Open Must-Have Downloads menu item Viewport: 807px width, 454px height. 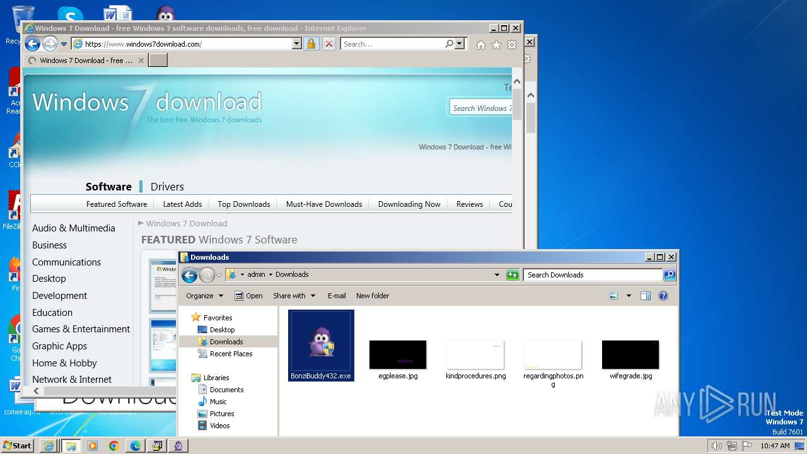(324, 204)
